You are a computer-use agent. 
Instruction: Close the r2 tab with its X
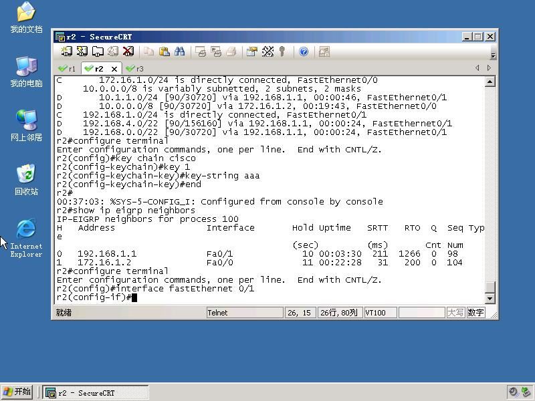click(114, 69)
